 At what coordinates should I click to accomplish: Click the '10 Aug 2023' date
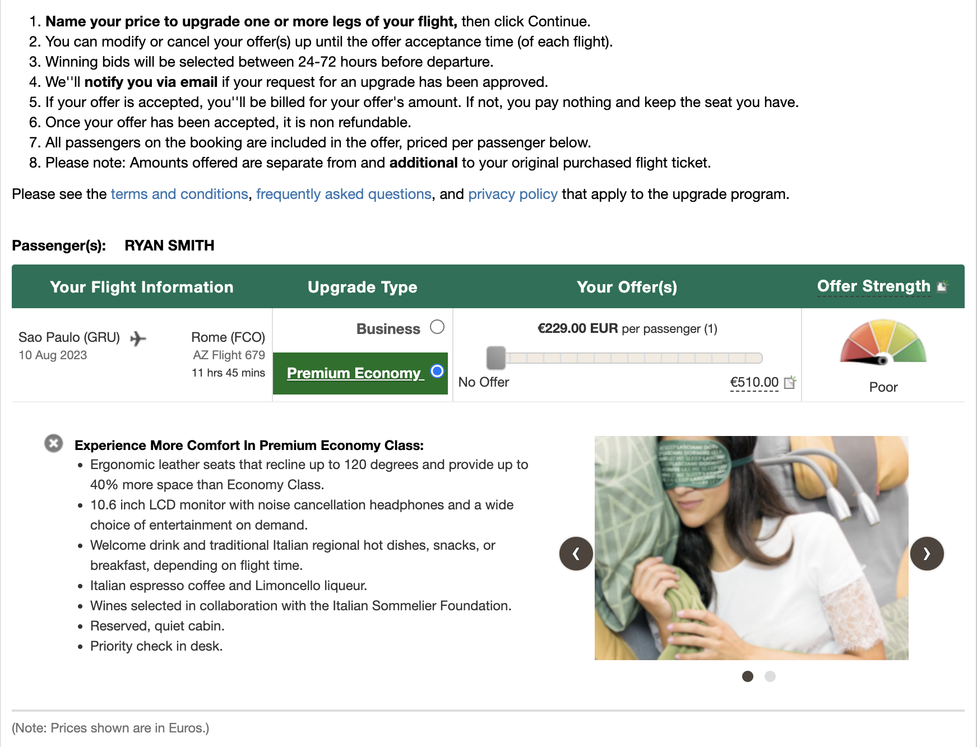(53, 355)
